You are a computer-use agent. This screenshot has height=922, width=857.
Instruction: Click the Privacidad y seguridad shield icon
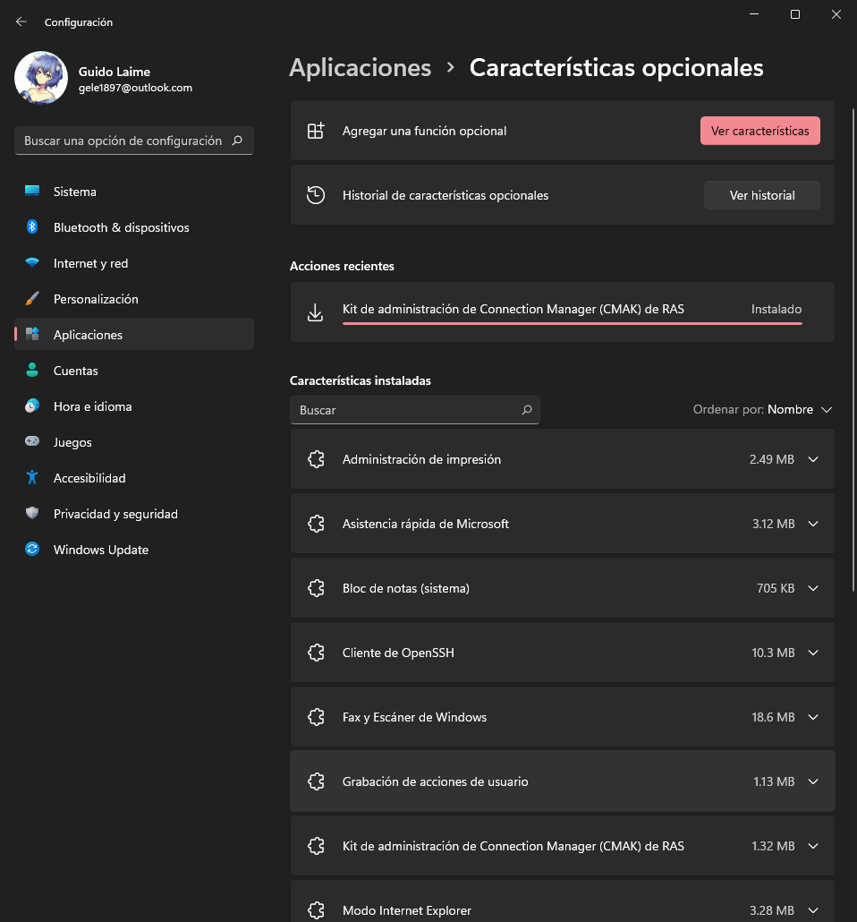32,513
